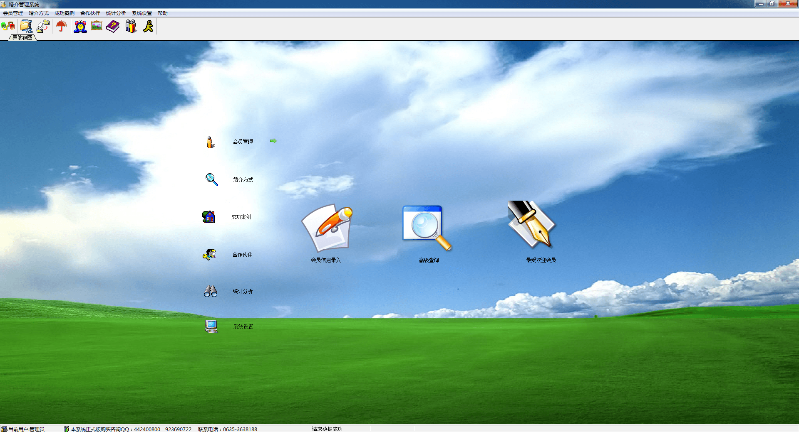Click the folder file transfer toolbar icon
This screenshot has width=799, height=432.
point(43,26)
